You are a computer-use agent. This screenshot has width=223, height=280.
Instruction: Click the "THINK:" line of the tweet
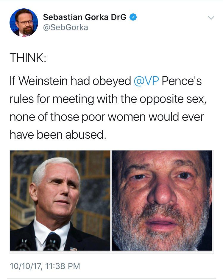pos(28,58)
